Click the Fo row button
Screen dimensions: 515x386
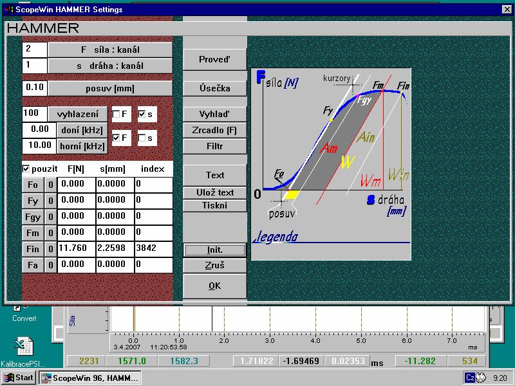pyautogui.click(x=33, y=185)
